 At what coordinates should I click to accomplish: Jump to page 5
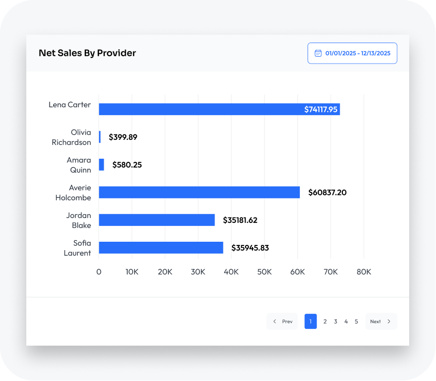tap(356, 322)
